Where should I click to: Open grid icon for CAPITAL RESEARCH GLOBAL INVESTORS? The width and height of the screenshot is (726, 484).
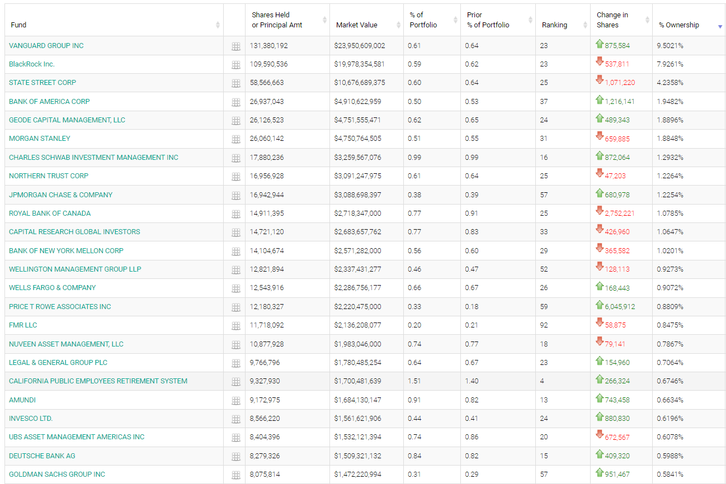click(235, 232)
